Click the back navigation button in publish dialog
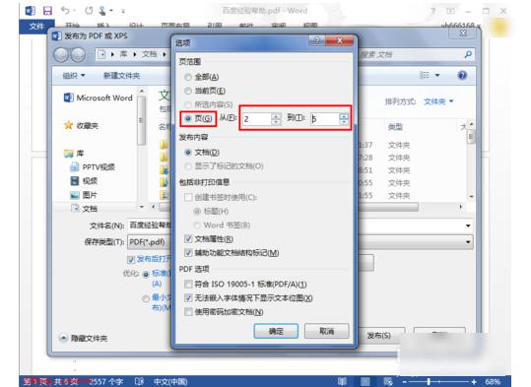The image size is (531, 387). click(61, 55)
